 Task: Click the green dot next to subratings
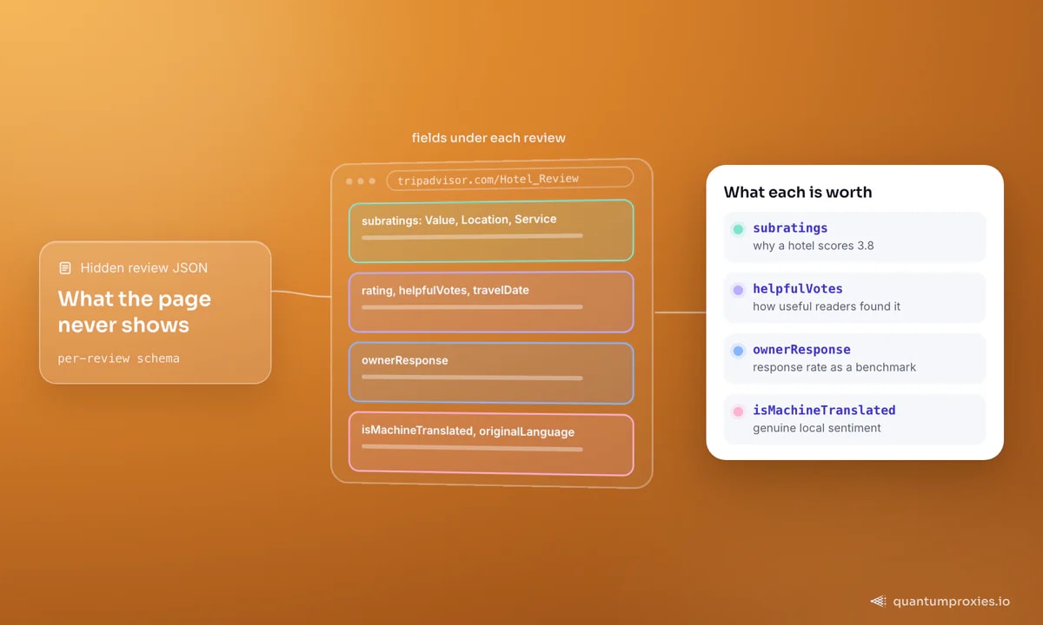(738, 229)
